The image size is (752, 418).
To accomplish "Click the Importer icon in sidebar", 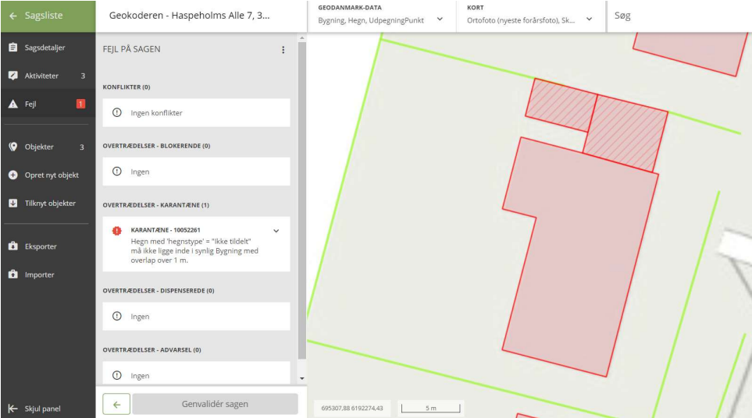I will (12, 275).
